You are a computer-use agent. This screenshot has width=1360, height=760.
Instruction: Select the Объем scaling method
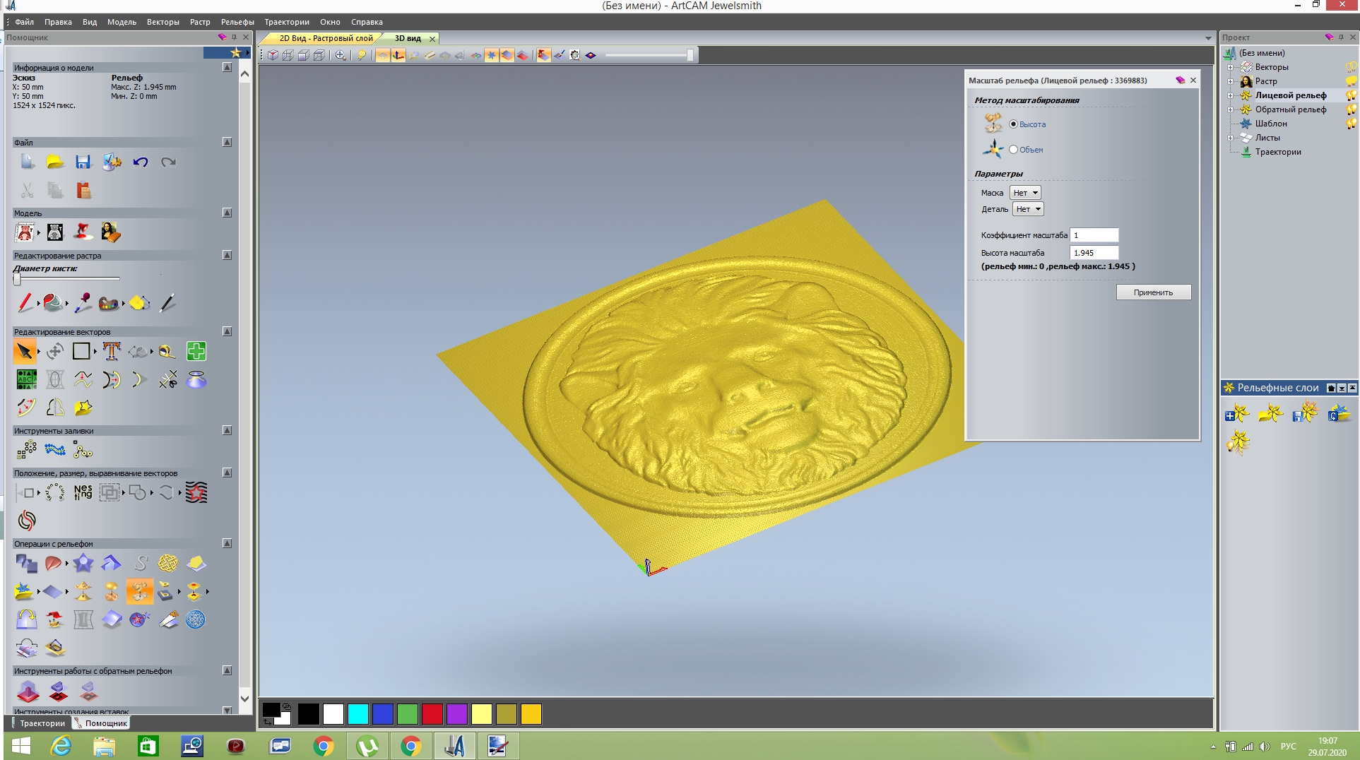tap(1014, 150)
